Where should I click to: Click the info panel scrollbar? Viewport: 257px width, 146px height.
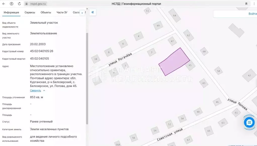coord(87,63)
